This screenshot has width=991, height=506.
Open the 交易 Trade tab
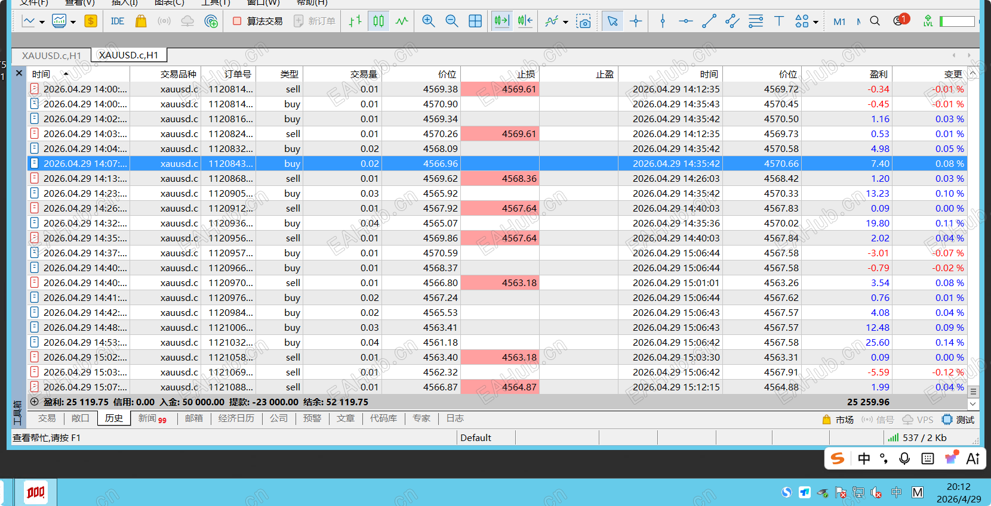pyautogui.click(x=47, y=418)
